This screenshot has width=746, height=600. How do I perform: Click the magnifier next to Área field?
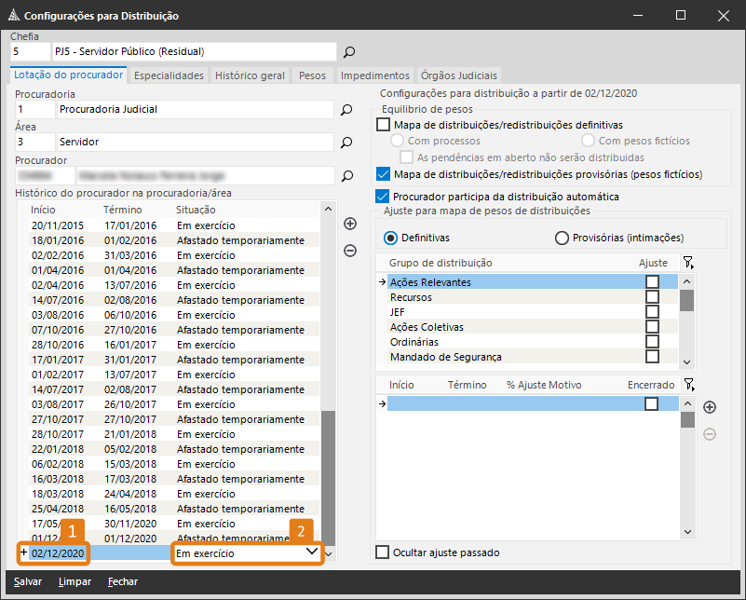346,143
